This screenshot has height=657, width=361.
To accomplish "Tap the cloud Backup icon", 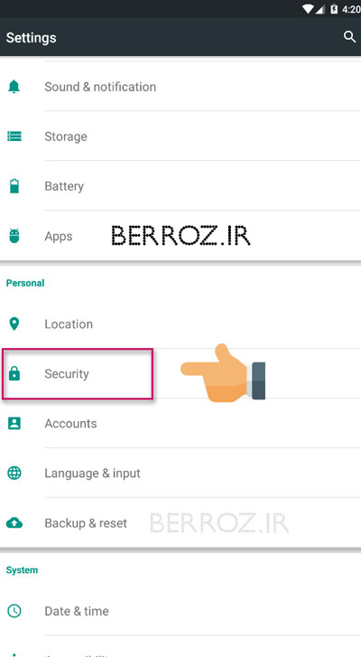I will 14,523.
